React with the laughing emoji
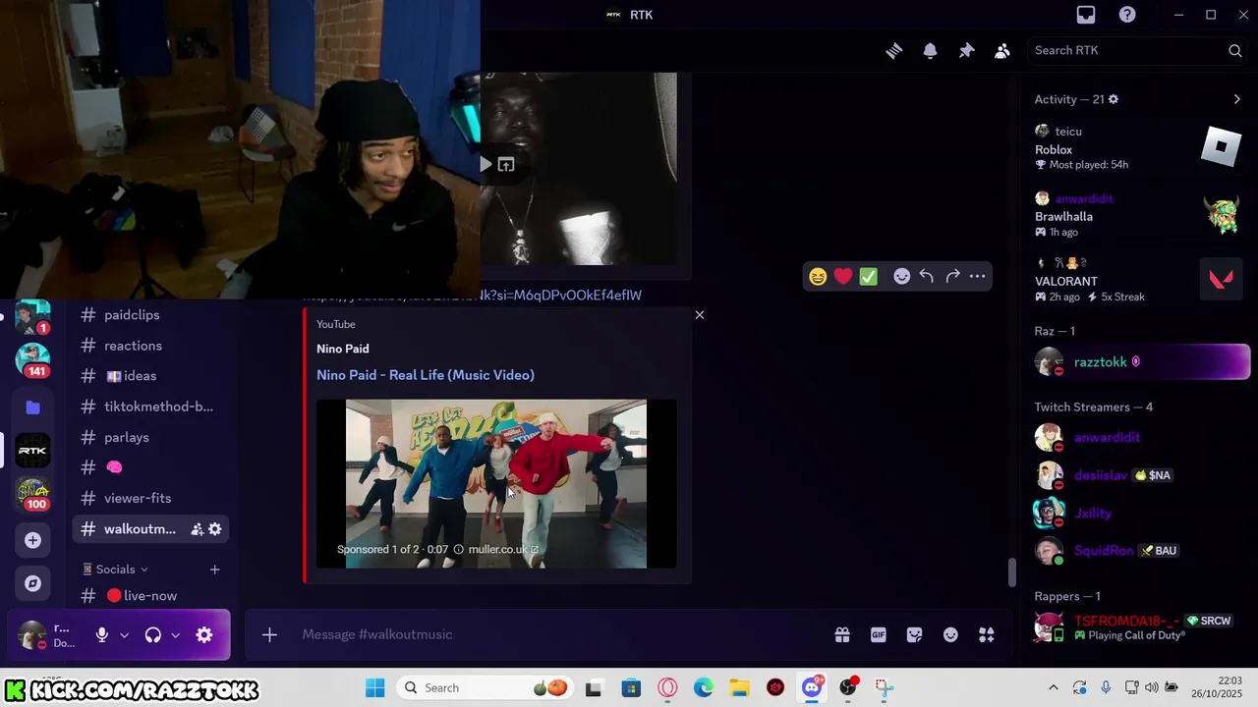The width and height of the screenshot is (1258, 707). click(818, 277)
